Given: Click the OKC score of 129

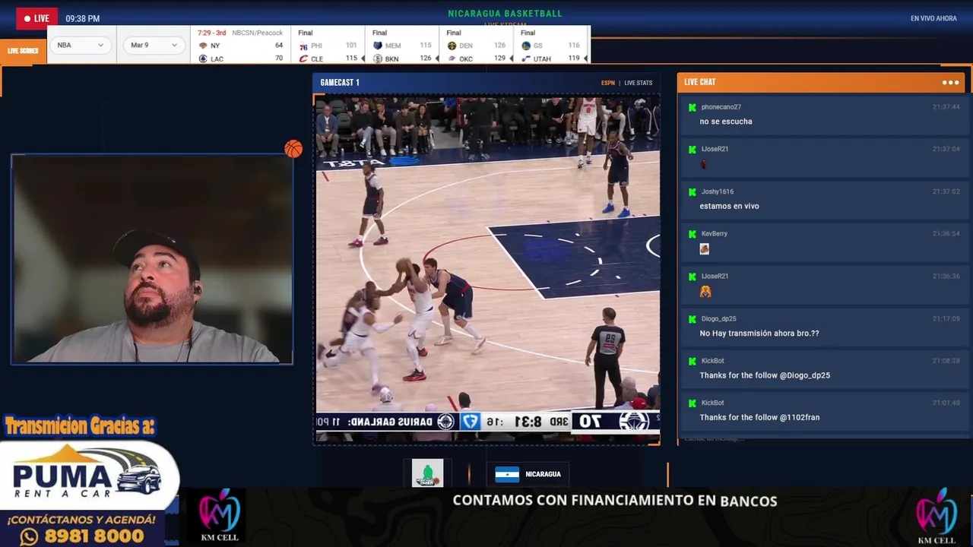Looking at the screenshot, I should point(499,58).
